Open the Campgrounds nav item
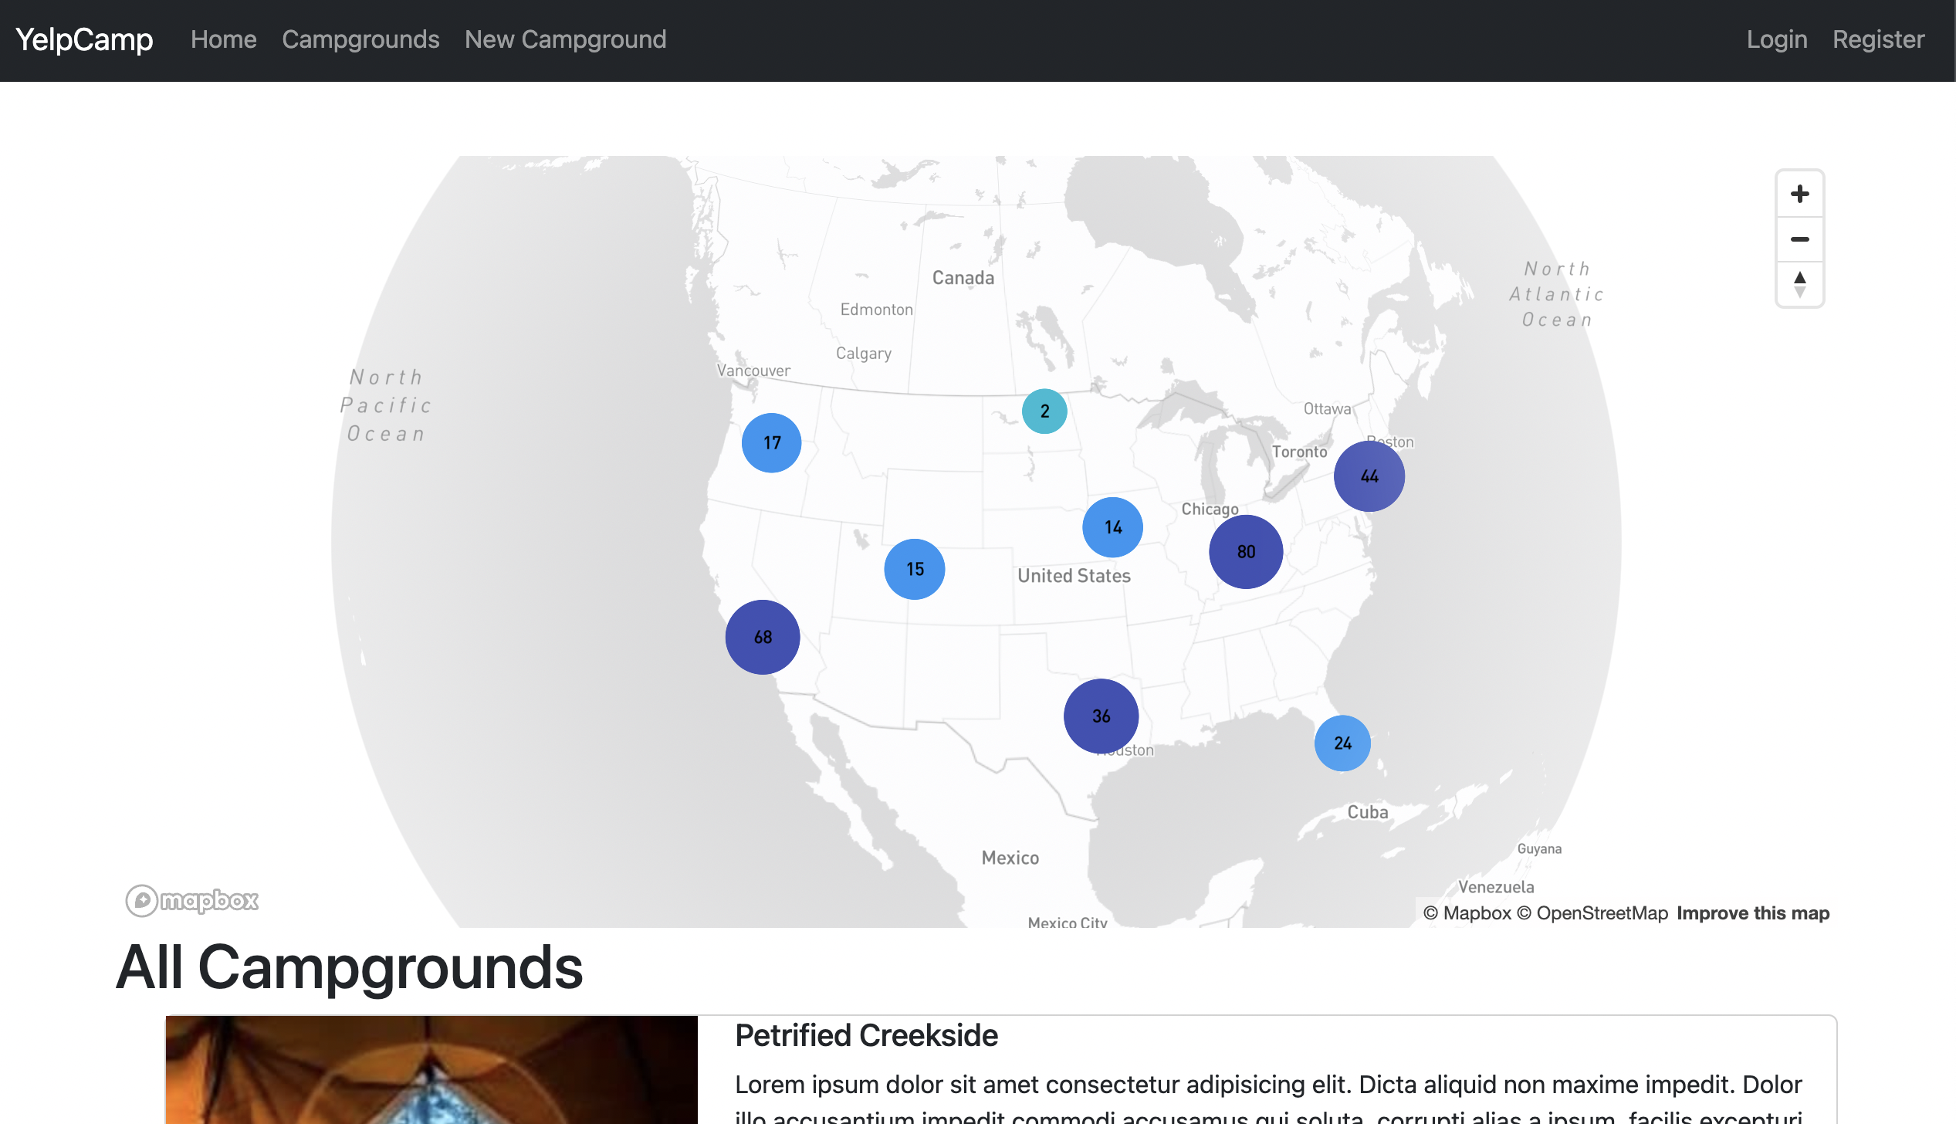Image resolution: width=1956 pixels, height=1124 pixels. 360,39
